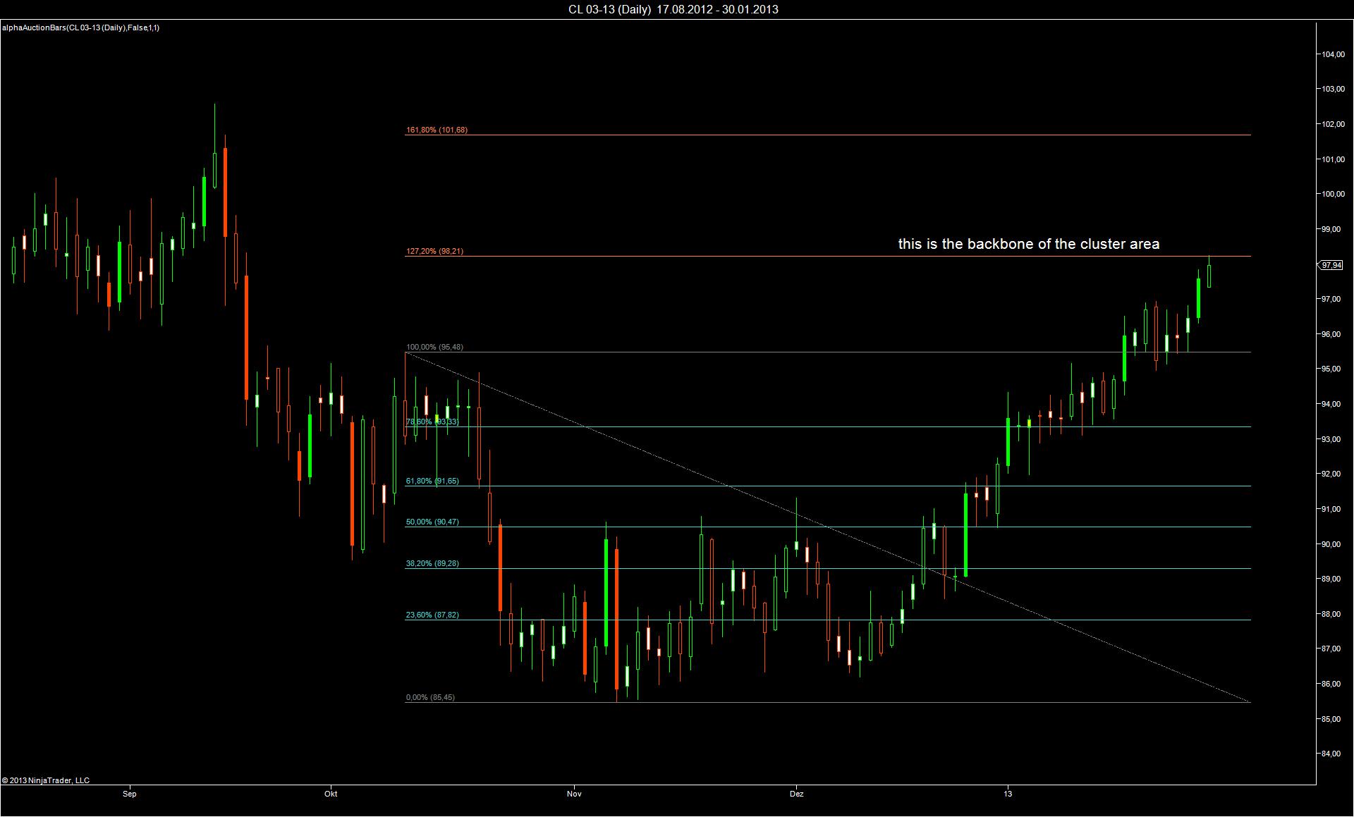Click the 91,00 price axis label
Viewport: 1354px width, 817px height.
coord(1332,509)
